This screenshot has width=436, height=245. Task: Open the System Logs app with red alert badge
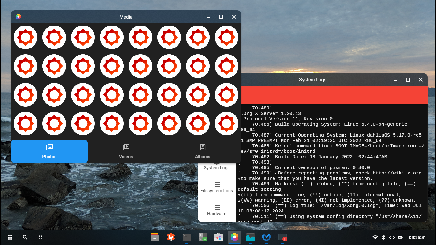[282, 237]
